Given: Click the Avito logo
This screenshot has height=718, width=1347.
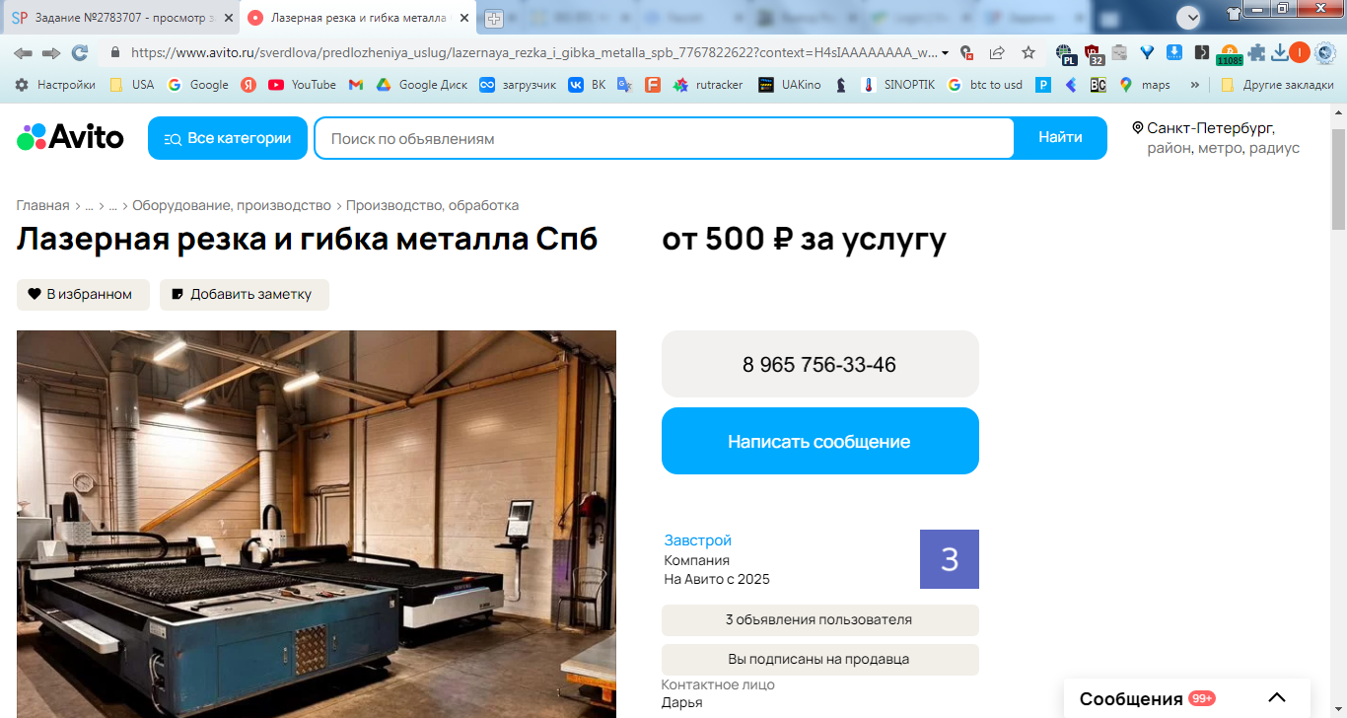Looking at the screenshot, I should 70,137.
